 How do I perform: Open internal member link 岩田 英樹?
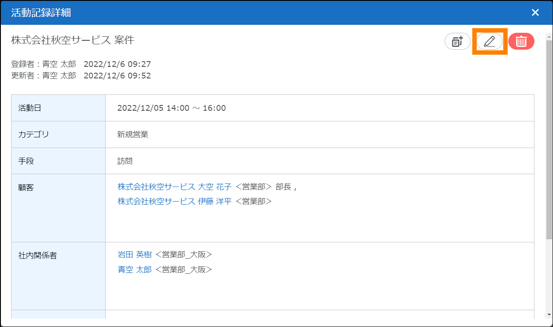point(134,255)
